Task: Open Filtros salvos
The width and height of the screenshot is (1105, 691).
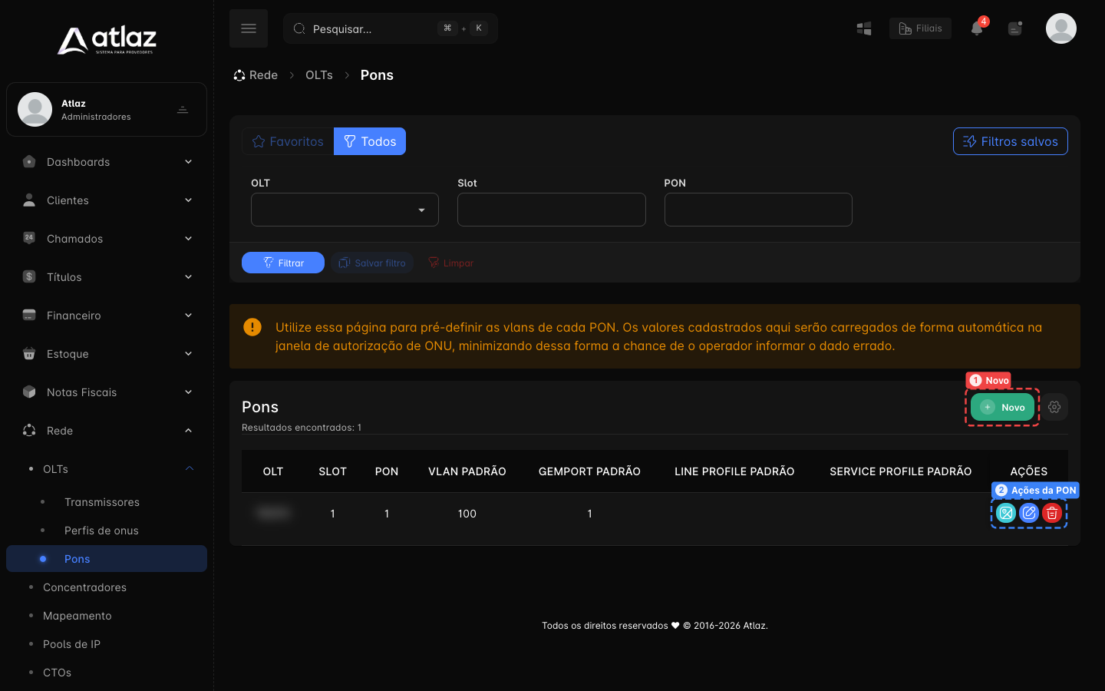Action: click(x=1010, y=141)
